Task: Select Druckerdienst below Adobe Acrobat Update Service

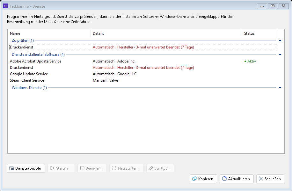Action: tap(143, 68)
